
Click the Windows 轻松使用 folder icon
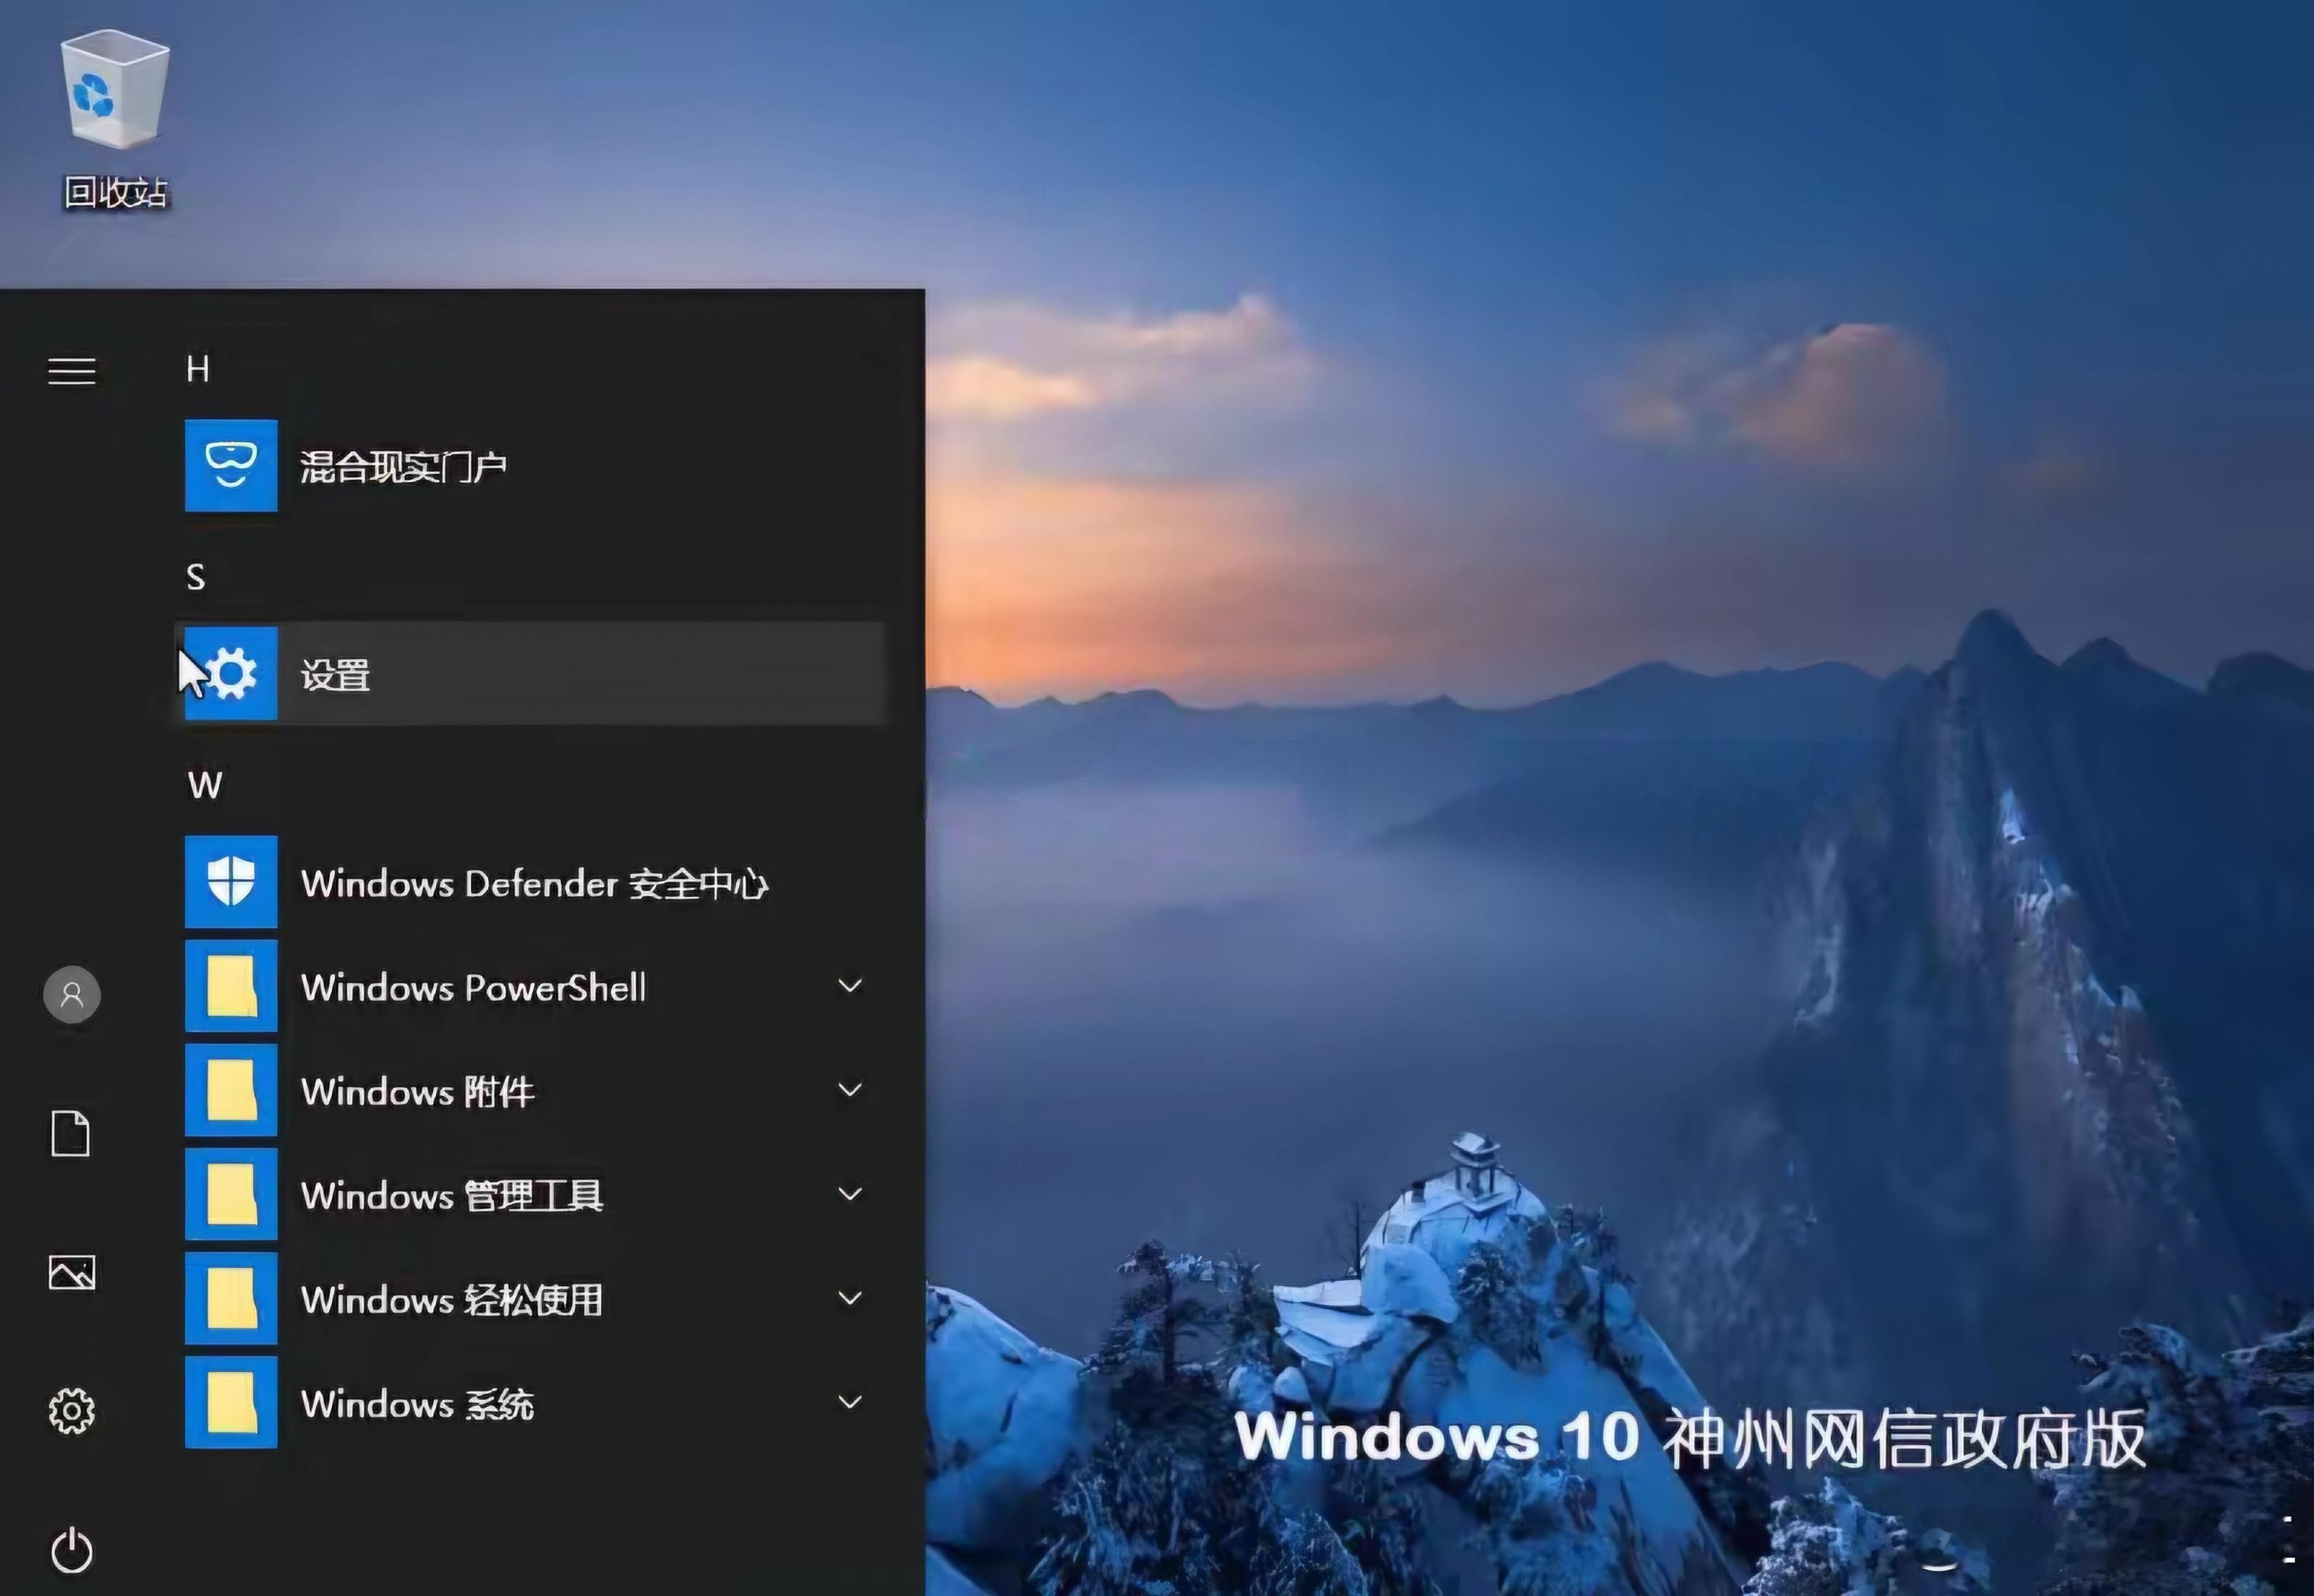(x=231, y=1298)
